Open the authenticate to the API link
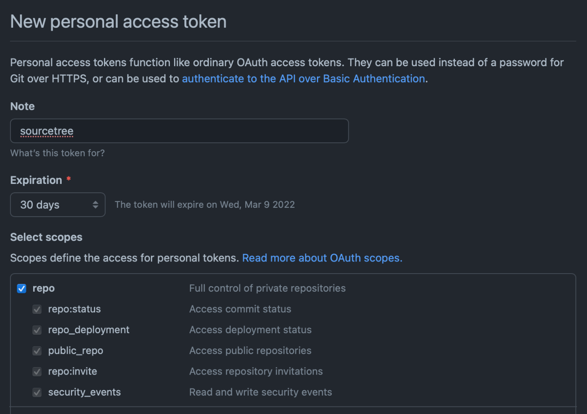 click(x=304, y=79)
